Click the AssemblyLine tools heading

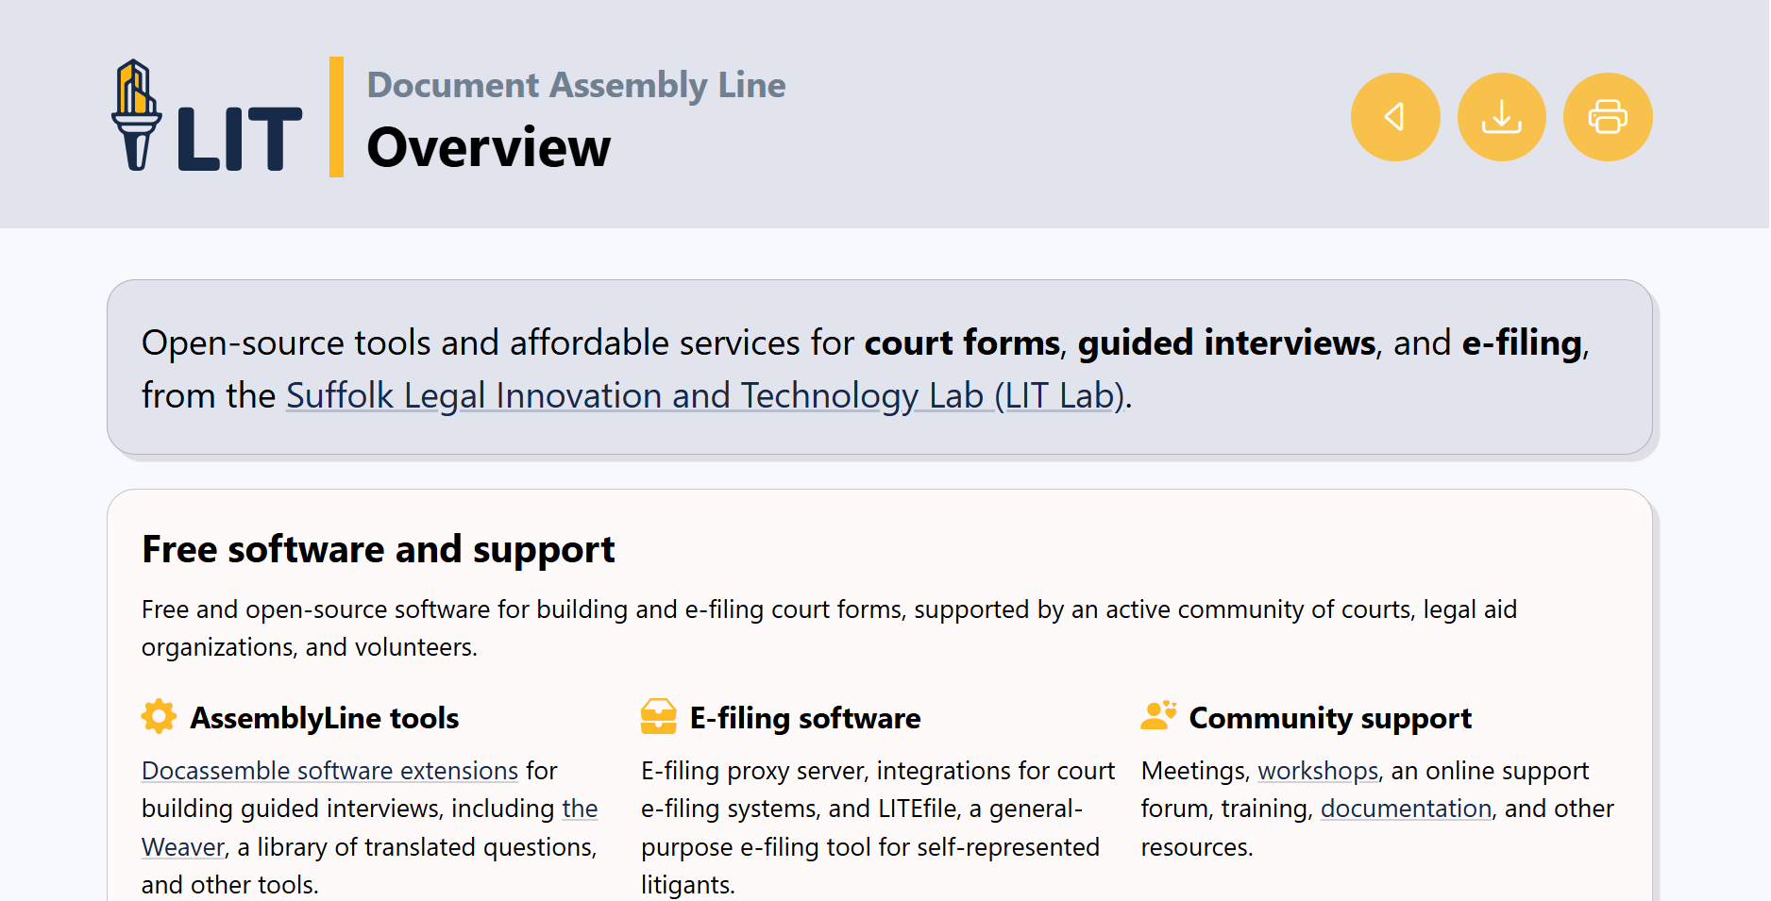pyautogui.click(x=324, y=718)
